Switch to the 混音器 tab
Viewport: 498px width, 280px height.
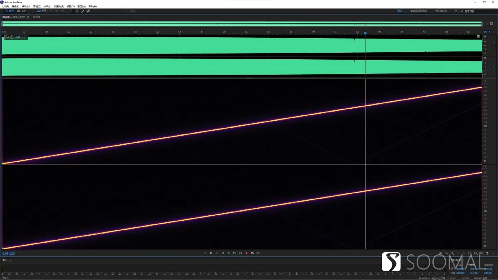(37, 17)
